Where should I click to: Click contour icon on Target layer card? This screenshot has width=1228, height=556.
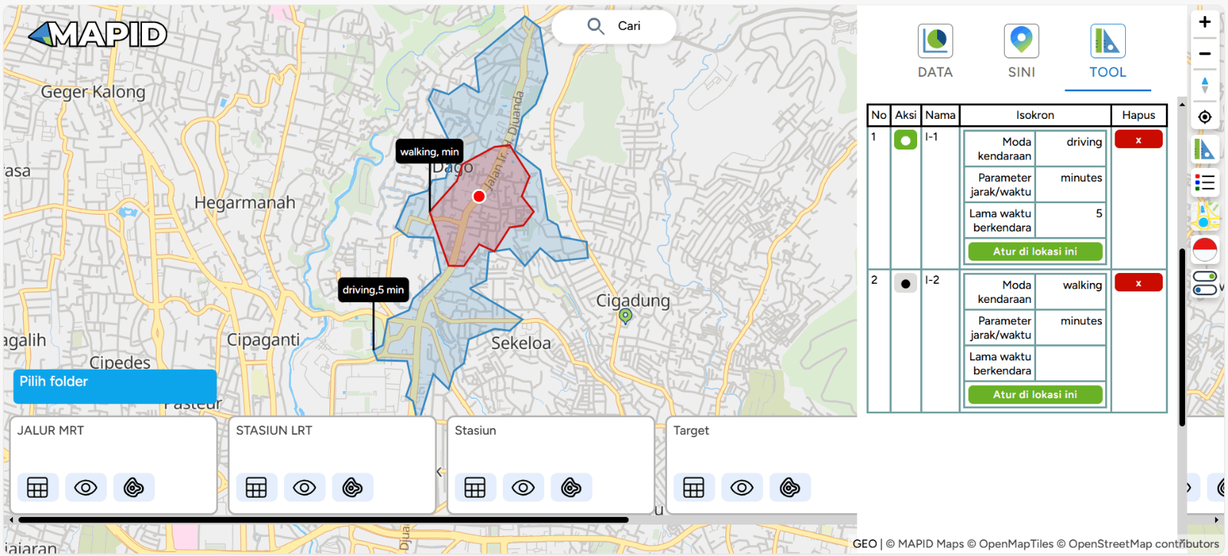[790, 488]
